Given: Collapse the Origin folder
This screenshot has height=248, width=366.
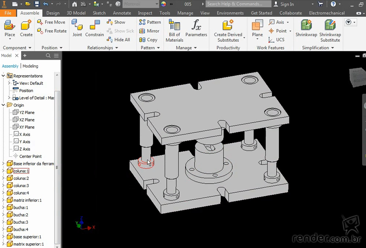Looking at the screenshot, I should 3,105.
